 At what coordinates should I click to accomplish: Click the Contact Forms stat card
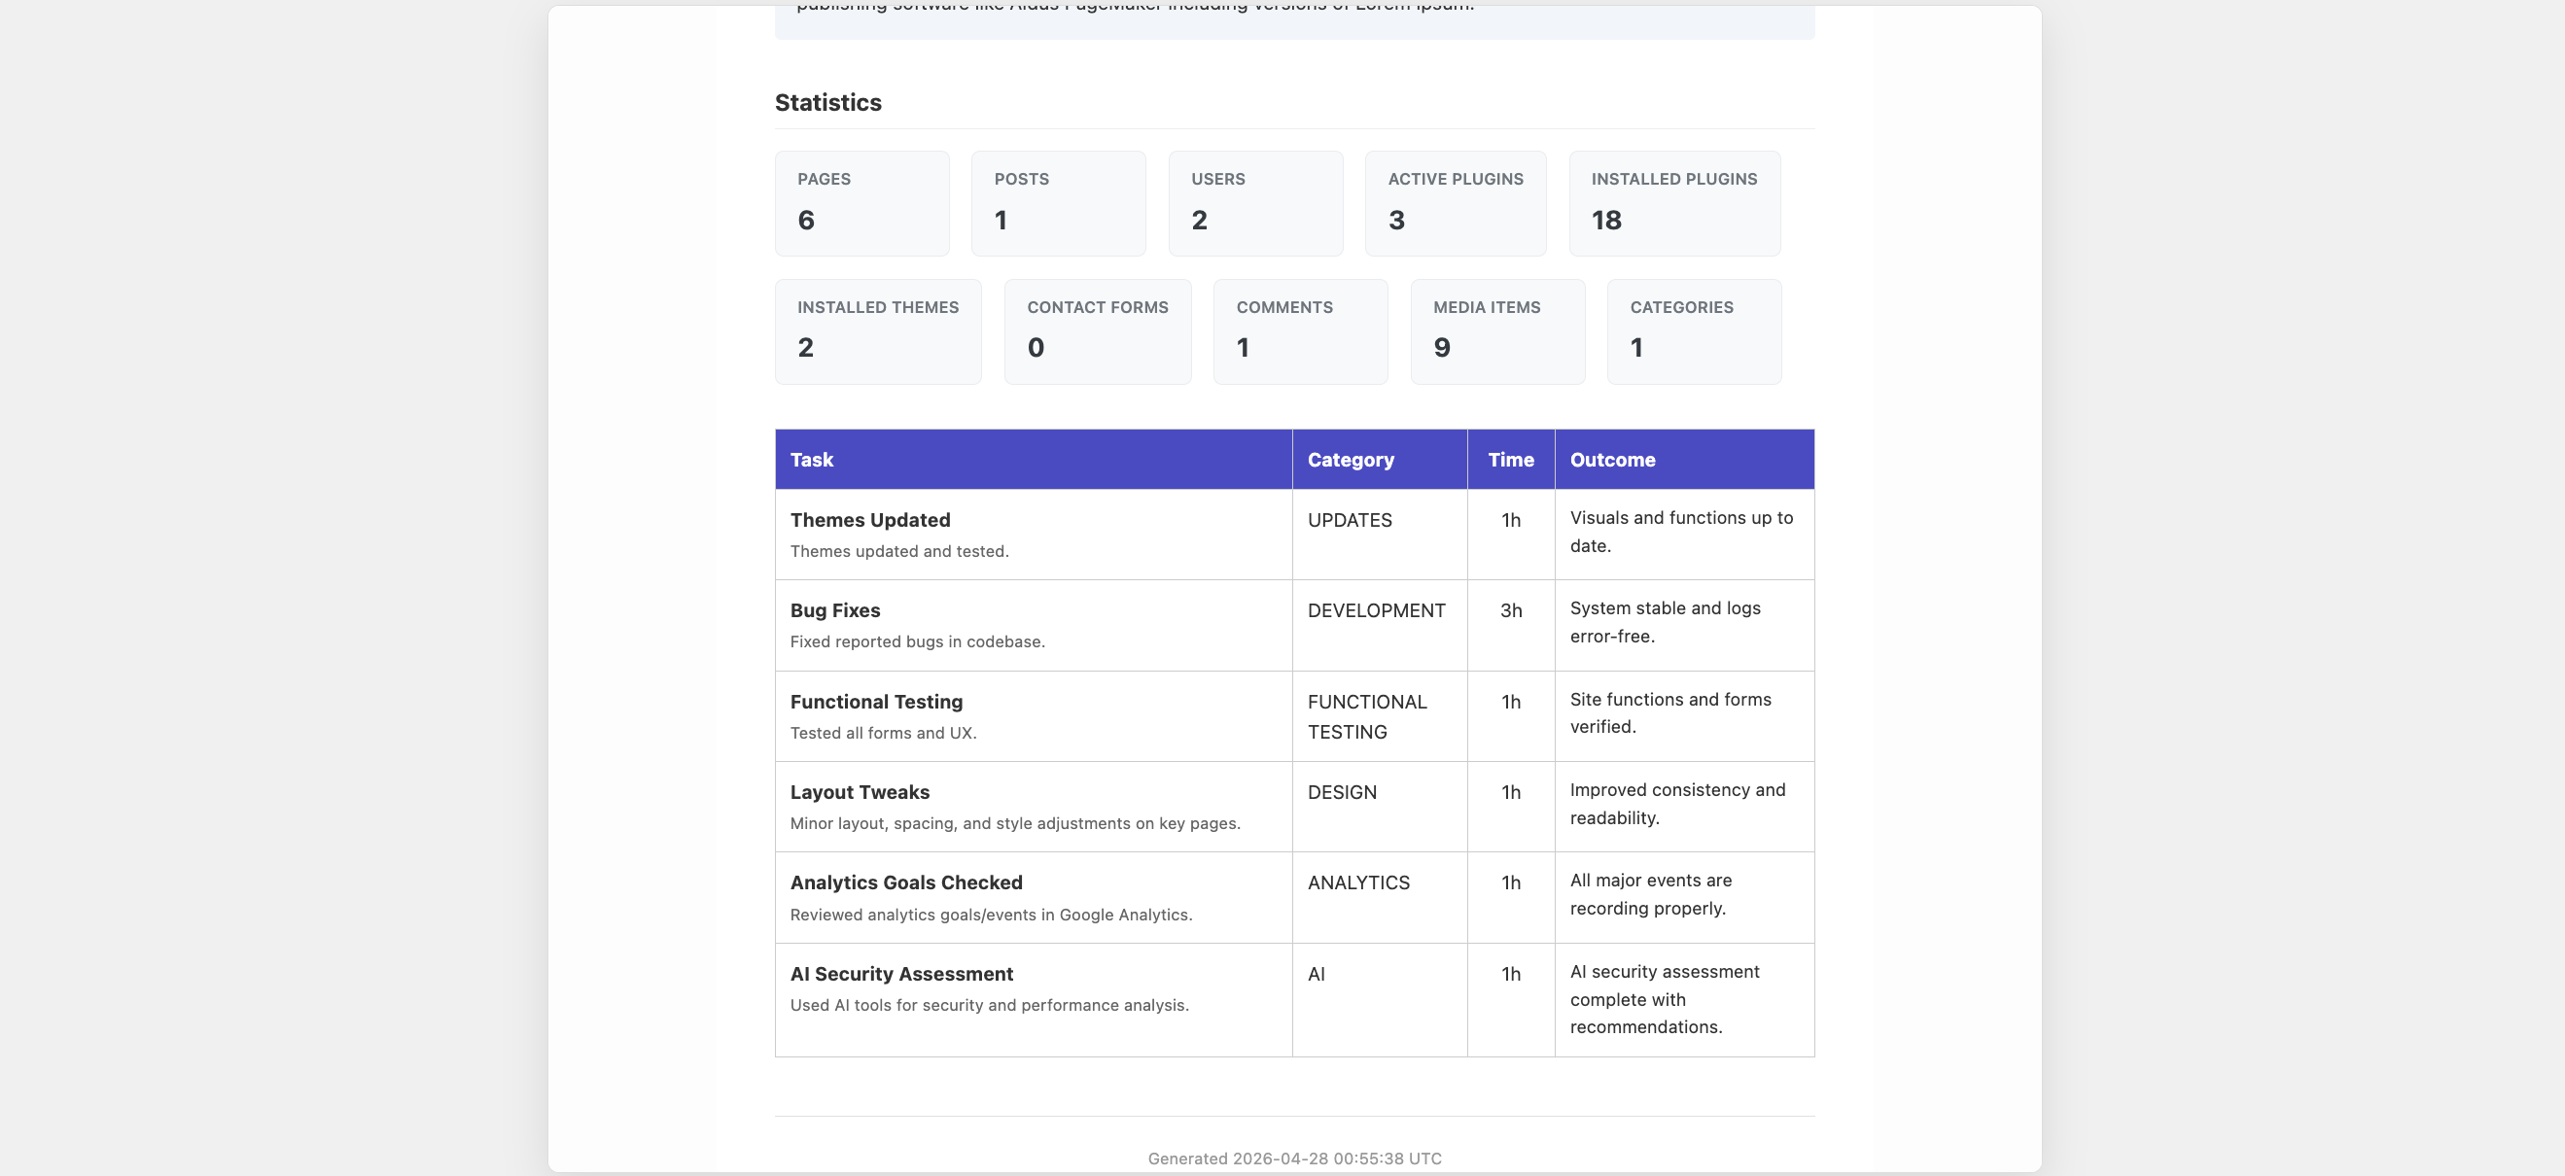point(1096,331)
